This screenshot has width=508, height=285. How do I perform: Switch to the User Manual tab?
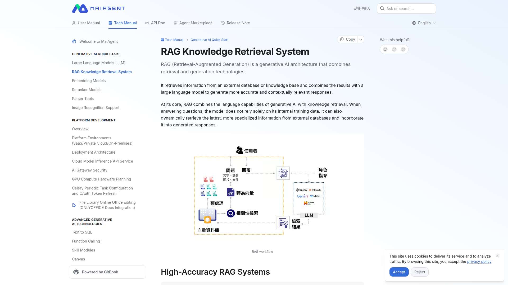pyautogui.click(x=86, y=23)
